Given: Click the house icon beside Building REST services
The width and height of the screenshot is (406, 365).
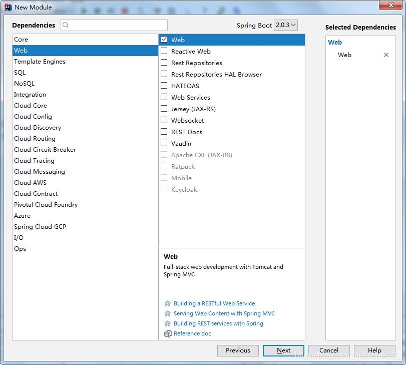Looking at the screenshot, I should pos(168,323).
